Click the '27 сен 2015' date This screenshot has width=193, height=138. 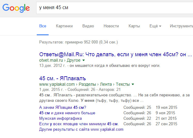(167, 124)
